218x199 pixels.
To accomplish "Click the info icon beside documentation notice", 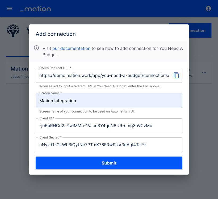I will 36,48.
